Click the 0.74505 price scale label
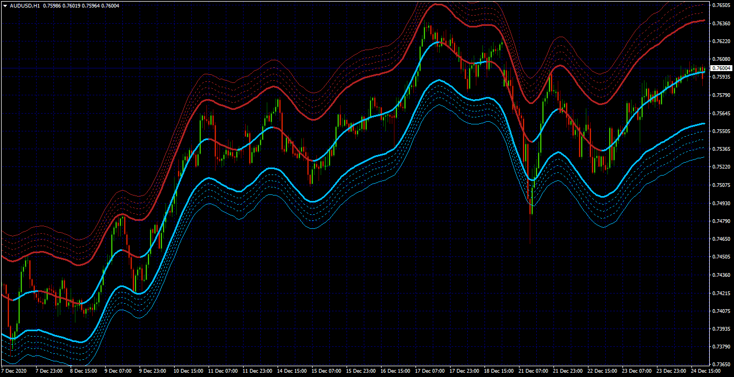 tap(722, 257)
